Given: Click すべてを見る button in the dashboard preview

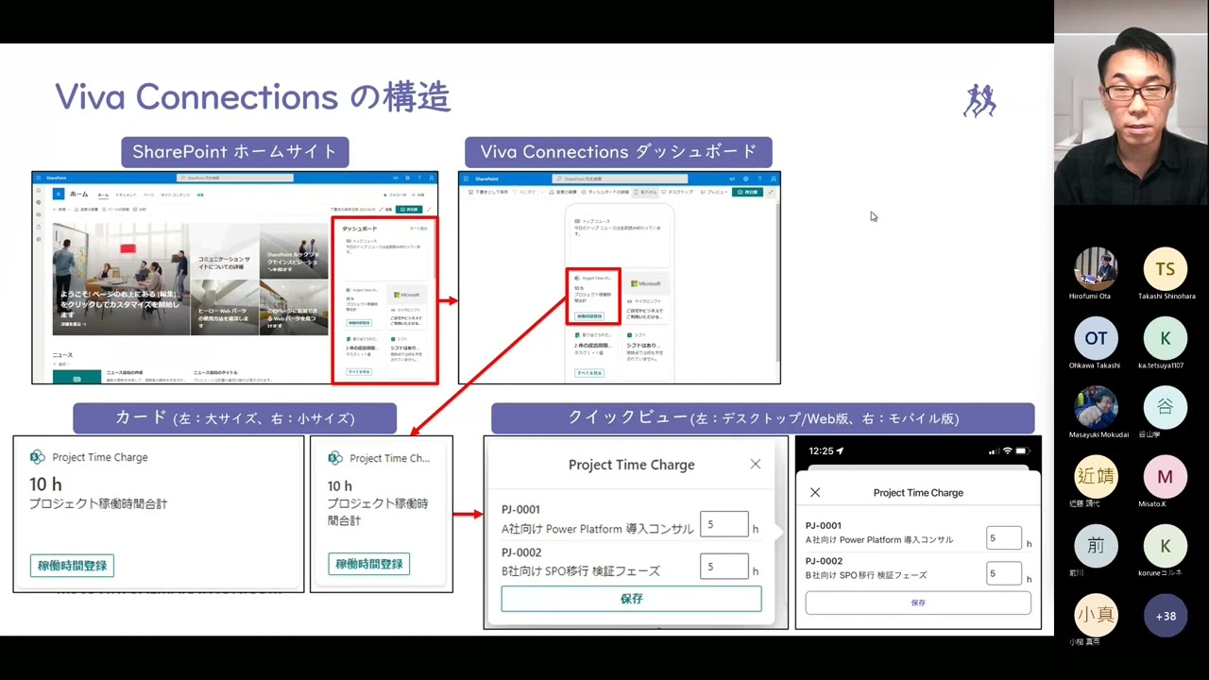Looking at the screenshot, I should click(589, 373).
